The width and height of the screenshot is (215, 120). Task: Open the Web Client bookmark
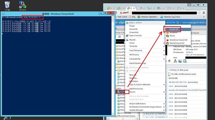pos(122,17)
